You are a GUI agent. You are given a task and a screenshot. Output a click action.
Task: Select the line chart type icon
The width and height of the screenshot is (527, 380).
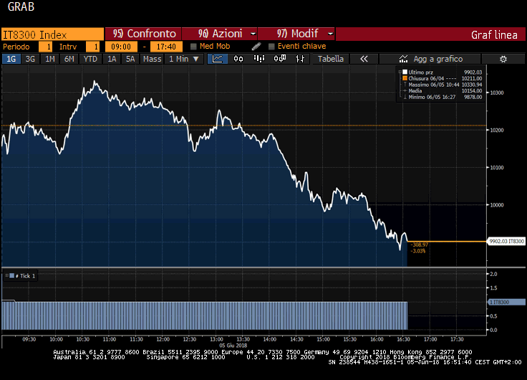point(218,59)
